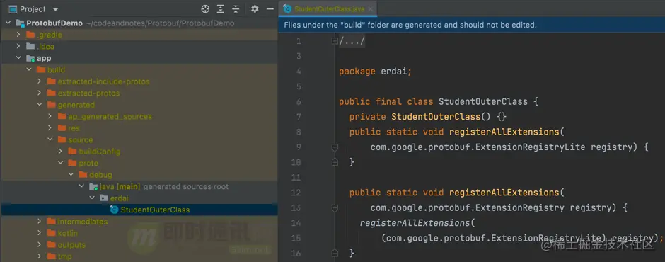Expand the .gradle folder
Viewport: 665px width, 262px height.
(x=18, y=35)
